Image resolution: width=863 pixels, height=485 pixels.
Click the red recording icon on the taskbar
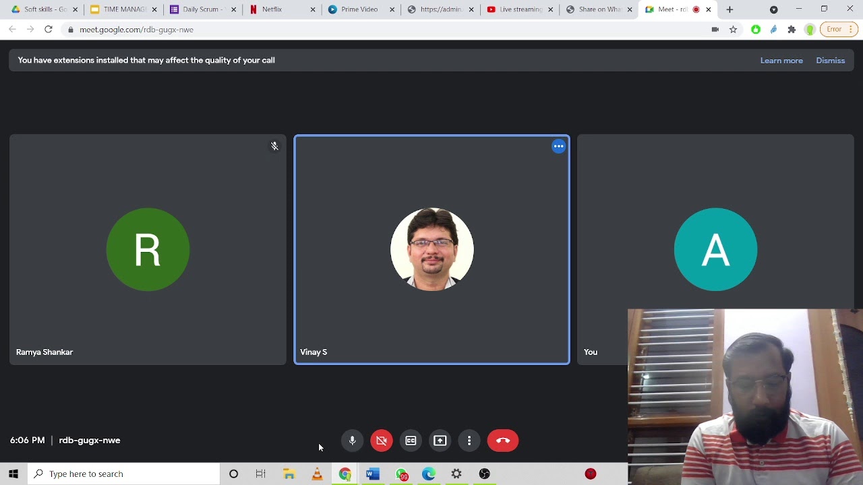[x=591, y=474]
